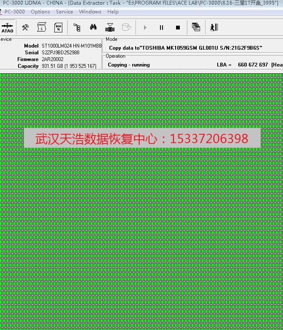The image size is (283, 330).
Task: Pause the running copy task
Action: tap(161, 27)
